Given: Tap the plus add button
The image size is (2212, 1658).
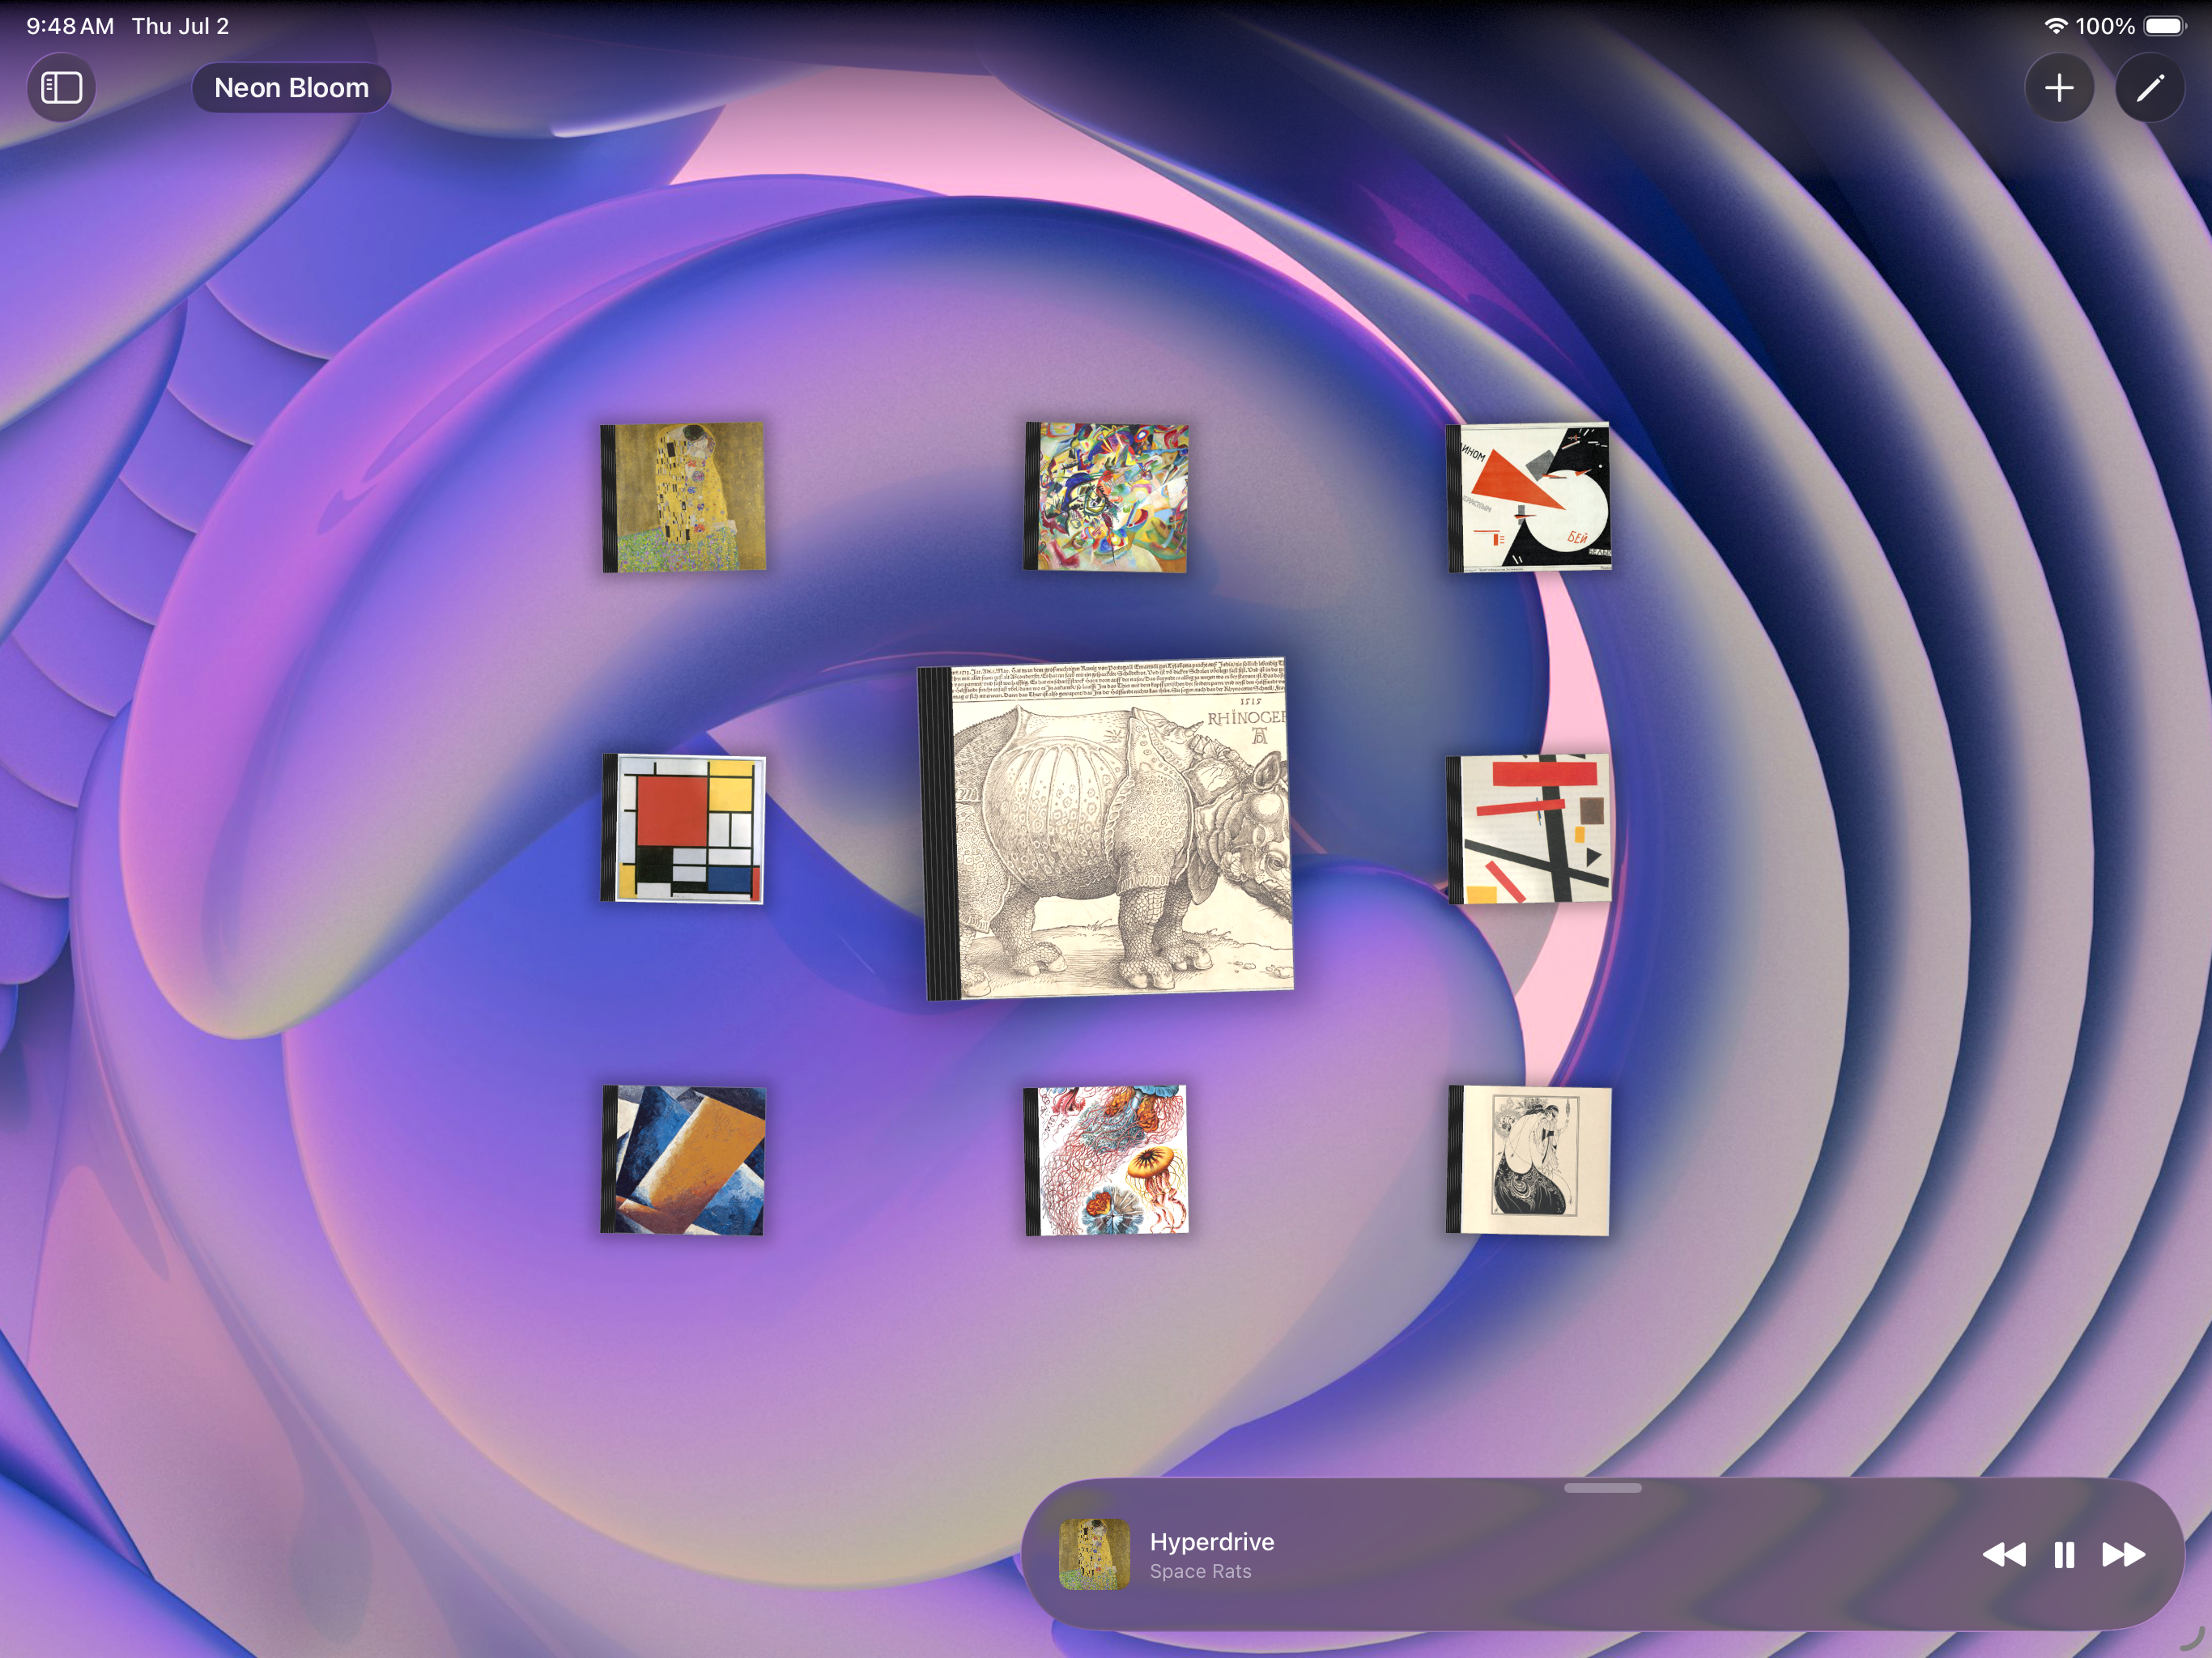Looking at the screenshot, I should click(x=2059, y=88).
